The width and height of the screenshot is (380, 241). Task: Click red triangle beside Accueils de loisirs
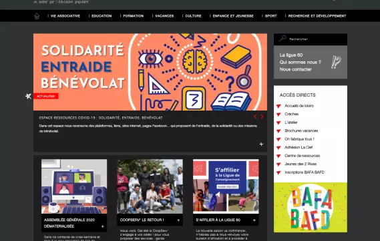point(278,106)
